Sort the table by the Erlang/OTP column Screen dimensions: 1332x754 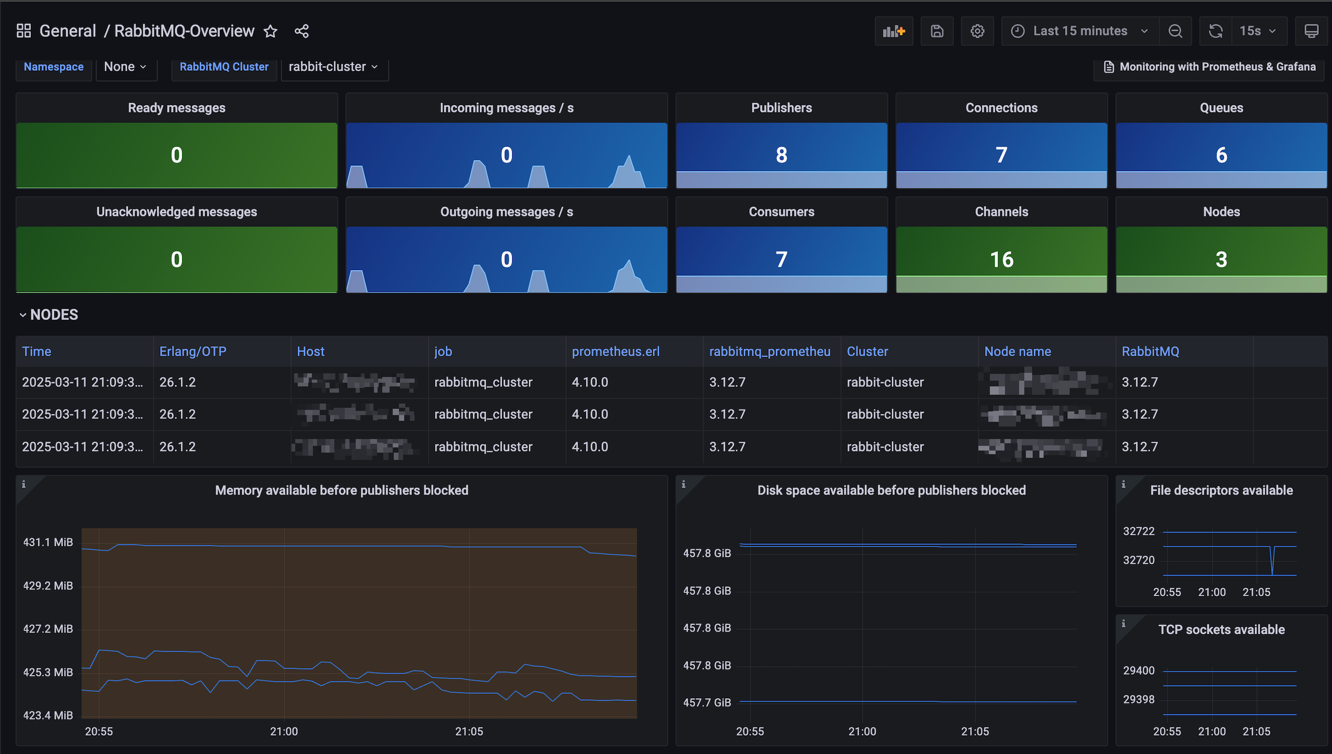click(193, 351)
